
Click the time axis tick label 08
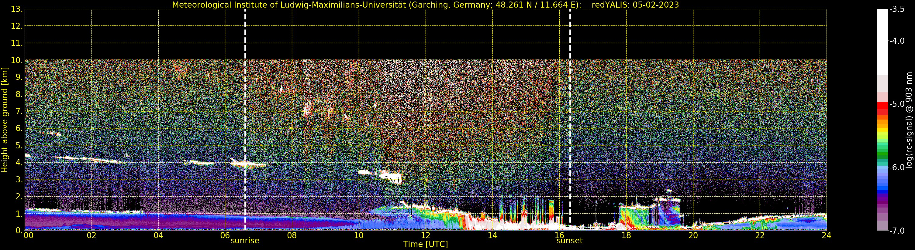coord(292,235)
